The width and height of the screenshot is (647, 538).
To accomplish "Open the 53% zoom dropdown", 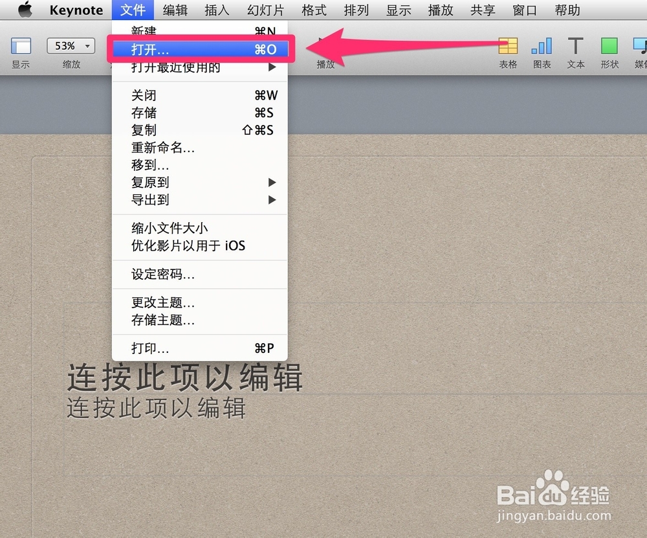I will 71,46.
